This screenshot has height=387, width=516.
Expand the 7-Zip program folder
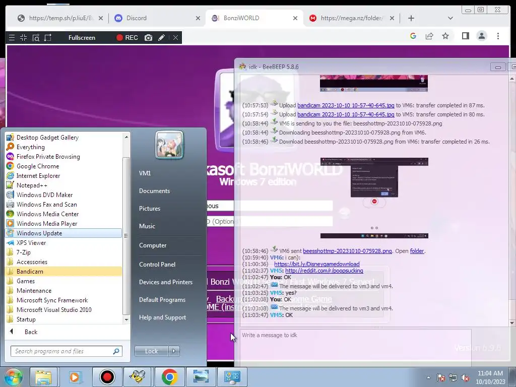pyautogui.click(x=64, y=252)
